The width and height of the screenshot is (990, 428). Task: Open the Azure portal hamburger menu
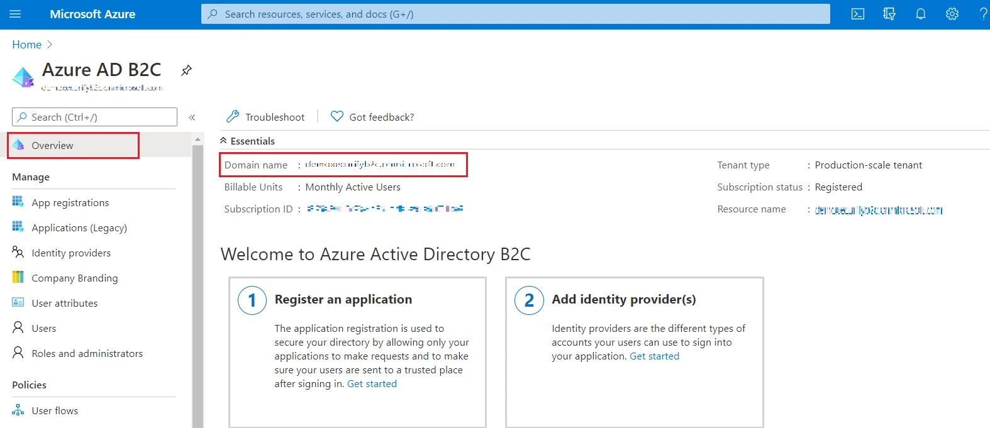point(15,14)
